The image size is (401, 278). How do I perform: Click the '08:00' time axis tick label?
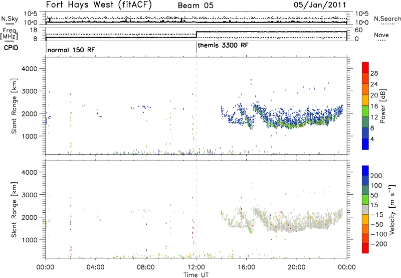point(146,267)
